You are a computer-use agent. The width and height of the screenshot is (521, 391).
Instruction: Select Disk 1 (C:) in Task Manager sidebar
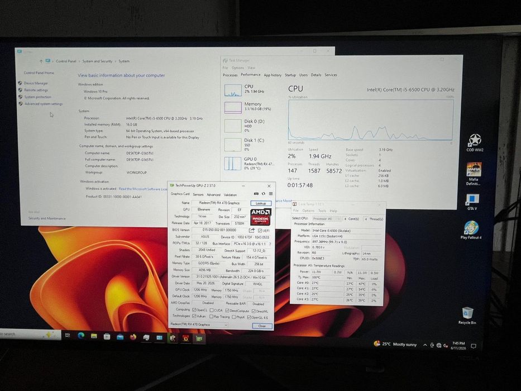[249, 144]
